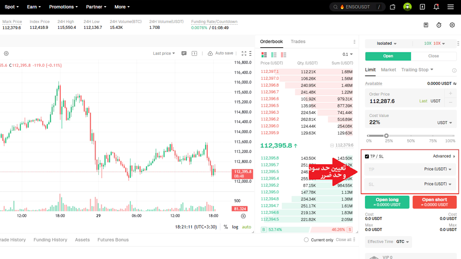The width and height of the screenshot is (461, 259).
Task: Switch to the Trades tab
Action: (x=298, y=41)
